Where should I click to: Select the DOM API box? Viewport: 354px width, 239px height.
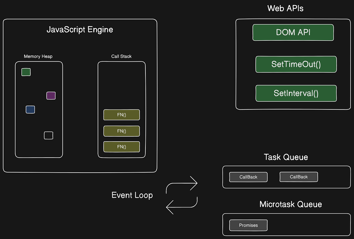tap(293, 32)
